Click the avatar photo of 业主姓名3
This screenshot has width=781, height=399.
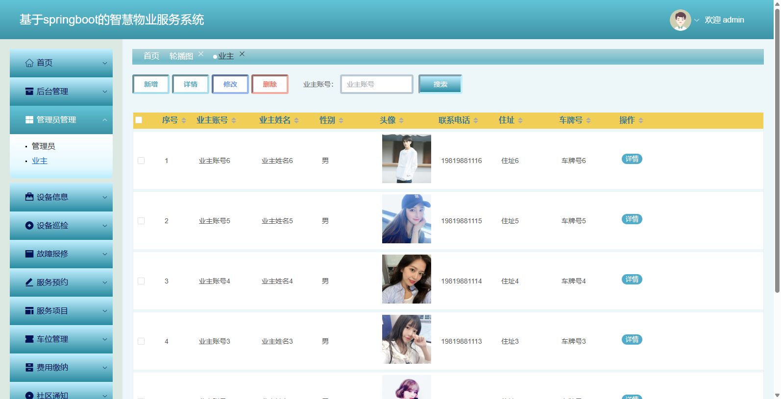(407, 339)
